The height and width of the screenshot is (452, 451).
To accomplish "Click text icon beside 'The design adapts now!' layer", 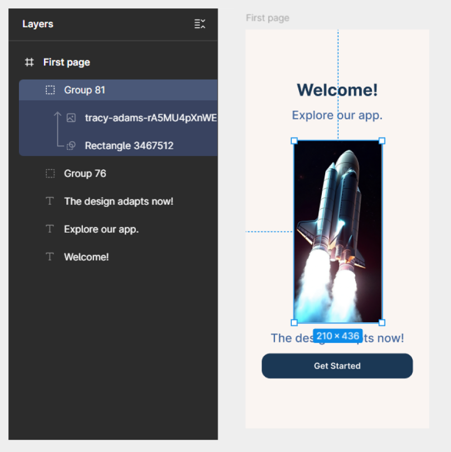I will pyautogui.click(x=50, y=202).
